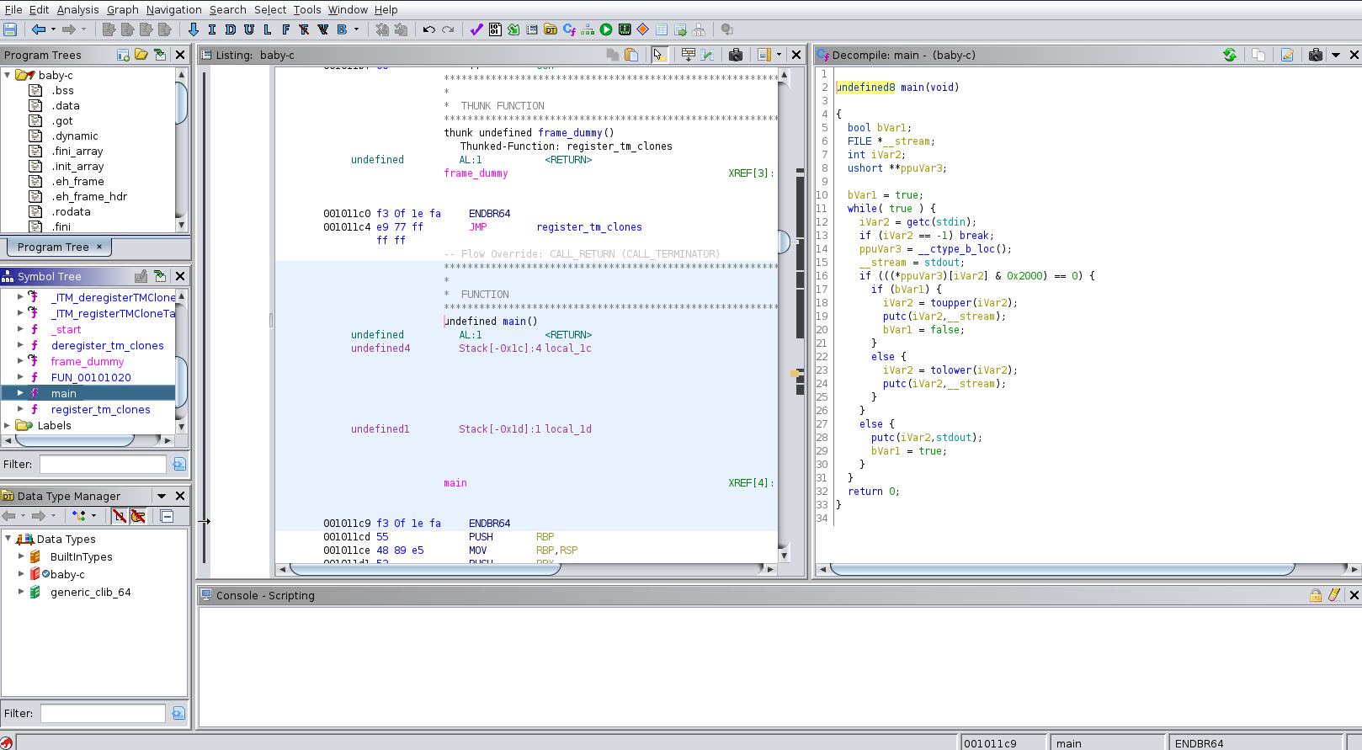Open the Data Type Manager dropdown menu arrow
Screen dimensions: 1362x750
click(162, 496)
